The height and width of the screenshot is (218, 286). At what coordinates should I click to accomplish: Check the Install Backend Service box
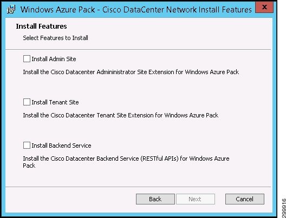(27, 146)
